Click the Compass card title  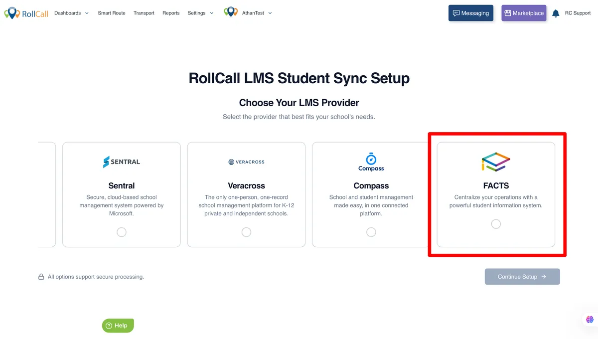[371, 186]
